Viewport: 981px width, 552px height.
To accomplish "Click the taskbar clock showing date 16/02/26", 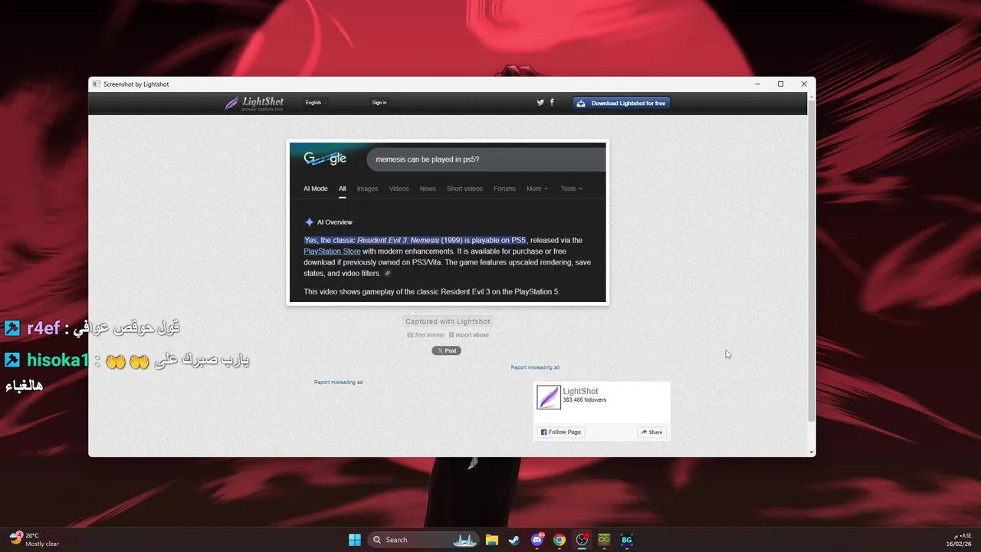I will pos(959,540).
